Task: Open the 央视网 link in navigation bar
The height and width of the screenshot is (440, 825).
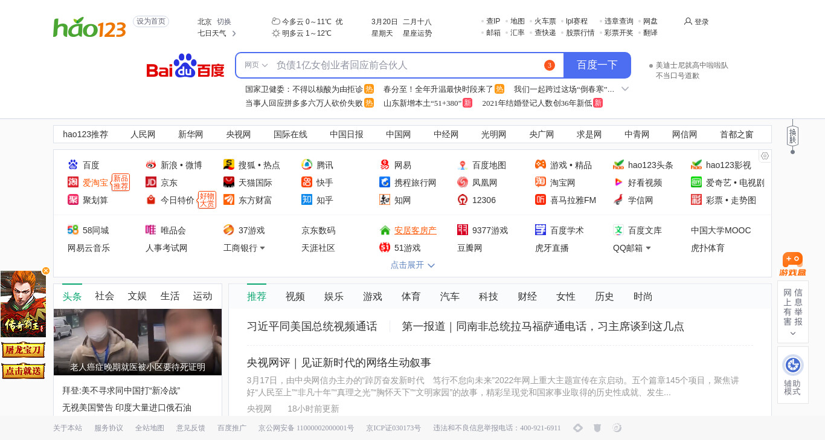Action: 239,134
